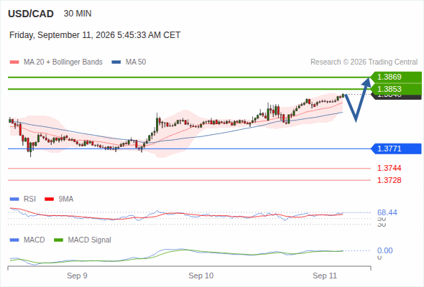
Task: Click the chart timestamp Friday, September 11, 2026
Action: 95,35
